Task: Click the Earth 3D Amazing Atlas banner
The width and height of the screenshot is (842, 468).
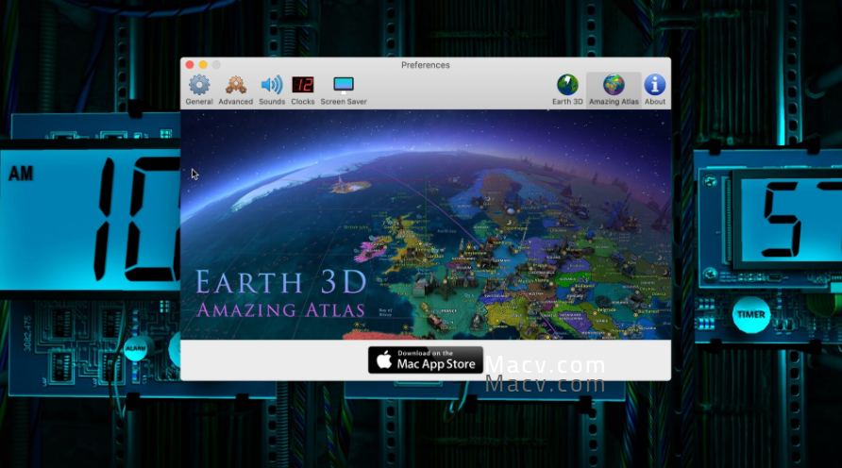Action: pyautogui.click(x=426, y=225)
